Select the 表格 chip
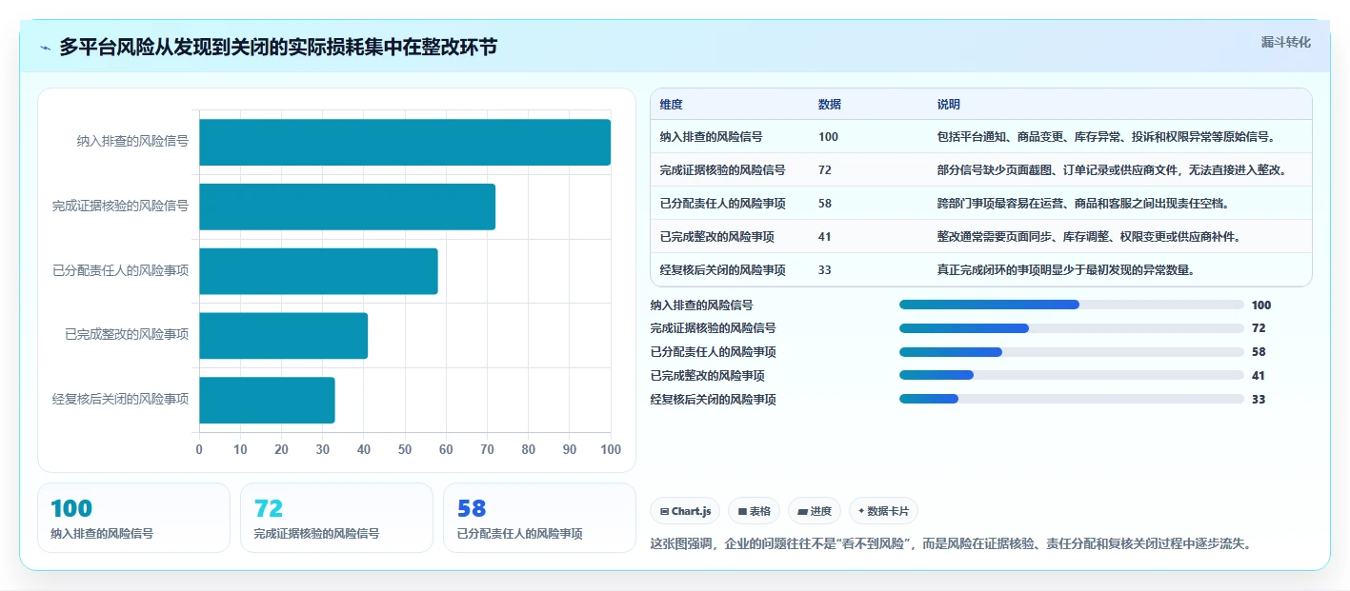 754,511
